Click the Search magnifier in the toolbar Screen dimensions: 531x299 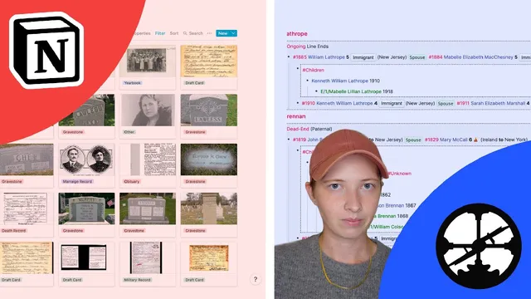tap(185, 33)
